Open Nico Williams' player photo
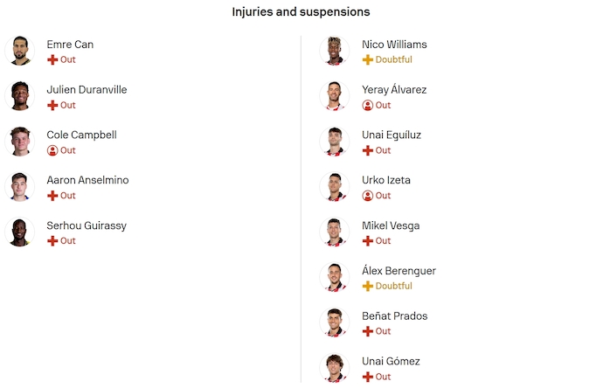 tap(334, 51)
